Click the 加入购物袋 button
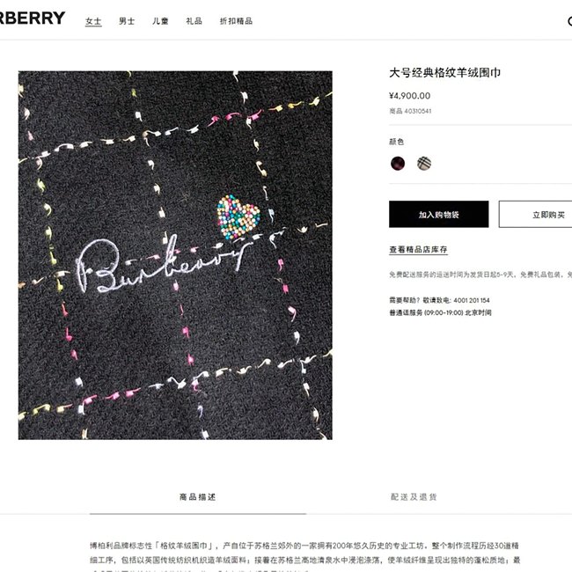Image resolution: width=572 pixels, height=572 pixels. [439, 214]
